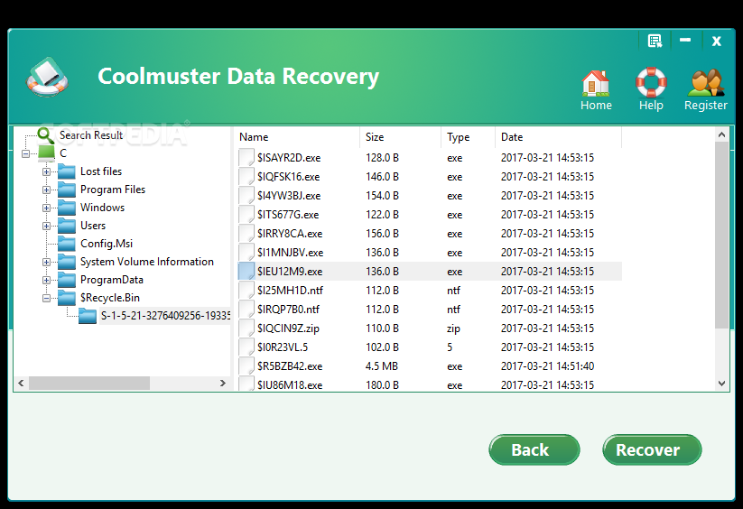Image resolution: width=743 pixels, height=509 pixels.
Task: Tick checkbox for $I4YW3BJ.exe
Action: point(246,196)
